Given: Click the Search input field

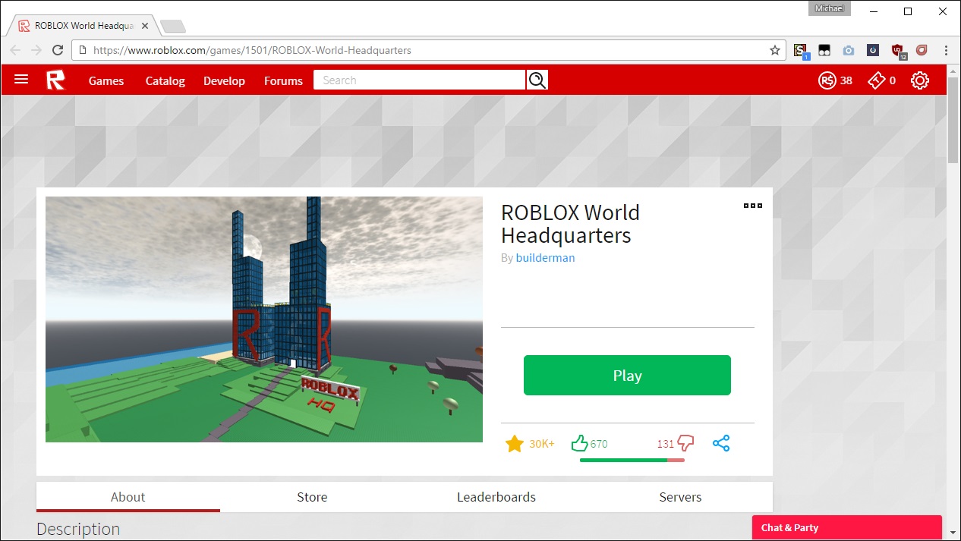Looking at the screenshot, I should click(x=419, y=79).
